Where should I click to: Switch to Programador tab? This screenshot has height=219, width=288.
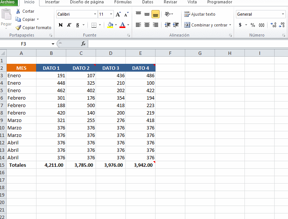(220, 2)
